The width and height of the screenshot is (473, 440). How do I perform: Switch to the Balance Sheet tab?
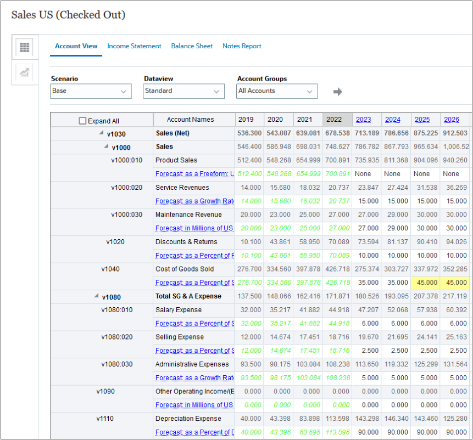tap(192, 46)
